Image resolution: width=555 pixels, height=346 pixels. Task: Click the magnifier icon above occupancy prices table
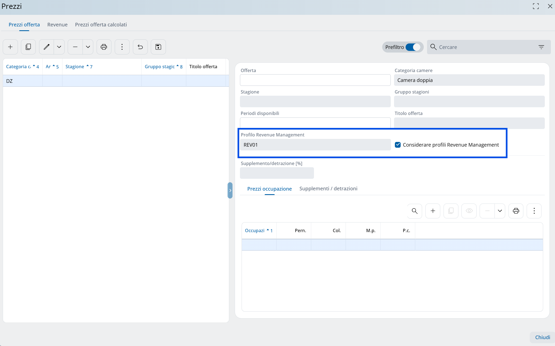coord(415,211)
